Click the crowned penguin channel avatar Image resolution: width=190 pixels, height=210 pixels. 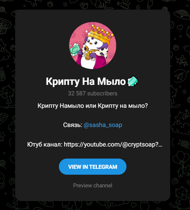pyautogui.click(x=93, y=46)
